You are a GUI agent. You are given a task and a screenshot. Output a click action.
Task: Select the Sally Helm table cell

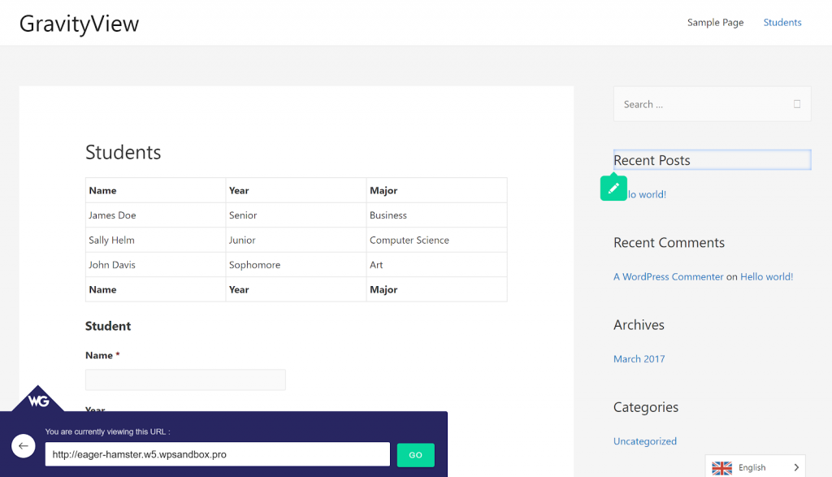click(x=155, y=240)
